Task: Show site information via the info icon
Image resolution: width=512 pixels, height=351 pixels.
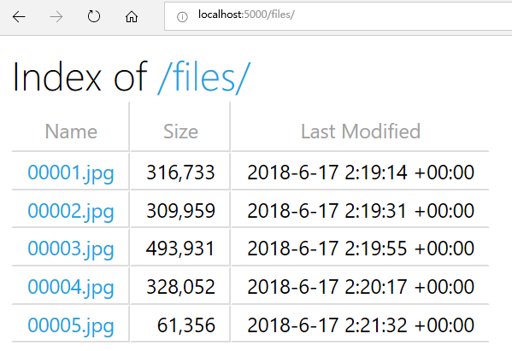Action: tap(182, 16)
